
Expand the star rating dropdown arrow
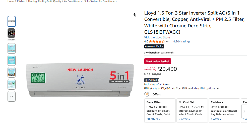click(167, 42)
